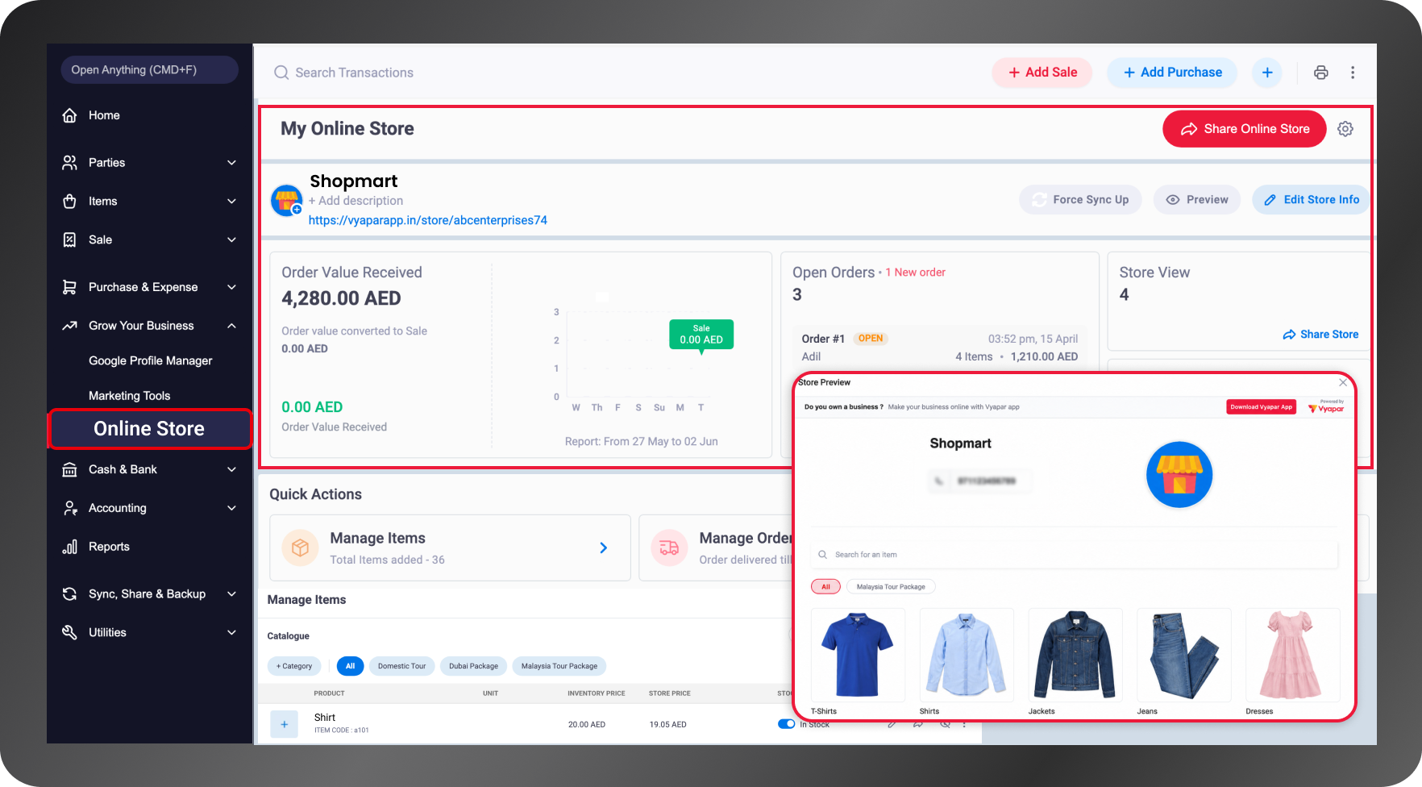
Task: Open the Reports sidebar item
Action: point(109,547)
